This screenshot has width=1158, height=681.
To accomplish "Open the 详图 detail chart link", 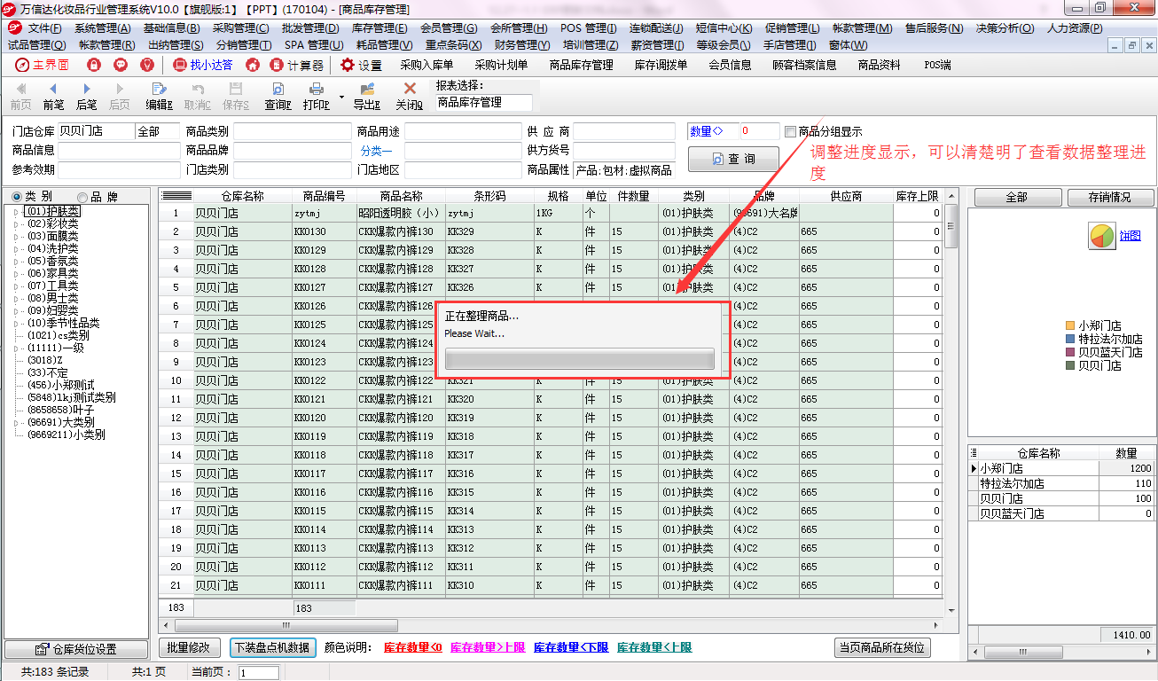I will [1130, 236].
